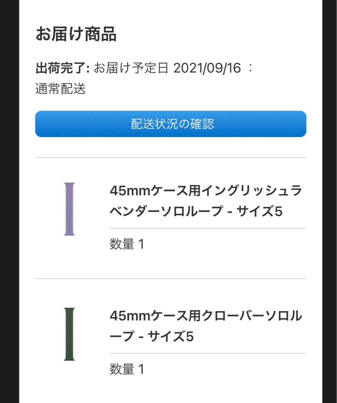Click the divider line below the blue button
Image resolution: width=337 pixels, height=403 pixels.
171,157
